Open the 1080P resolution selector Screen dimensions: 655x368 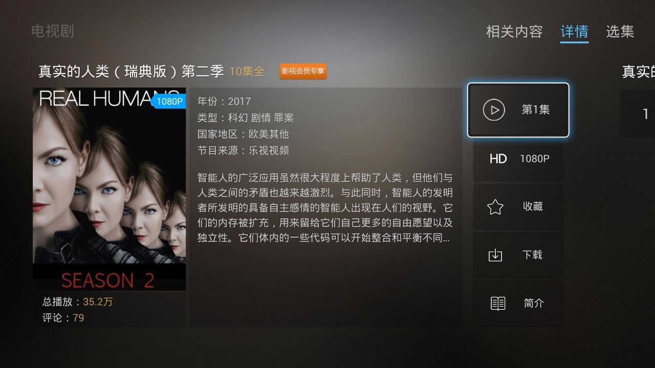pyautogui.click(x=518, y=159)
